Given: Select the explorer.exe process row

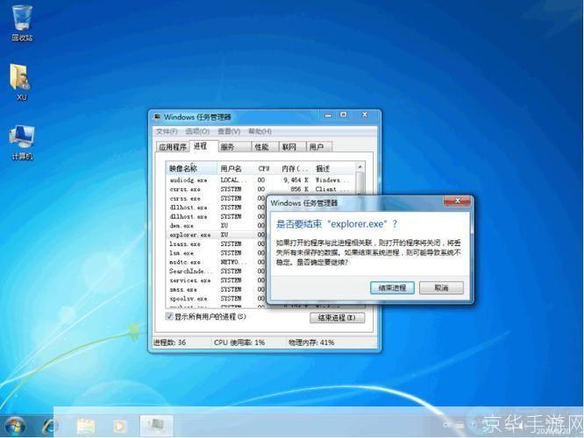Looking at the screenshot, I should coord(216,235).
